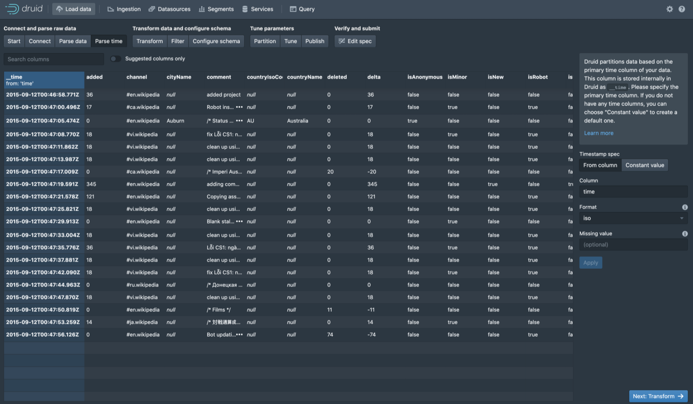693x404 pixels.
Task: Expand comment ellipsis in '/* Status ...' row
Action: pyautogui.click(x=239, y=121)
